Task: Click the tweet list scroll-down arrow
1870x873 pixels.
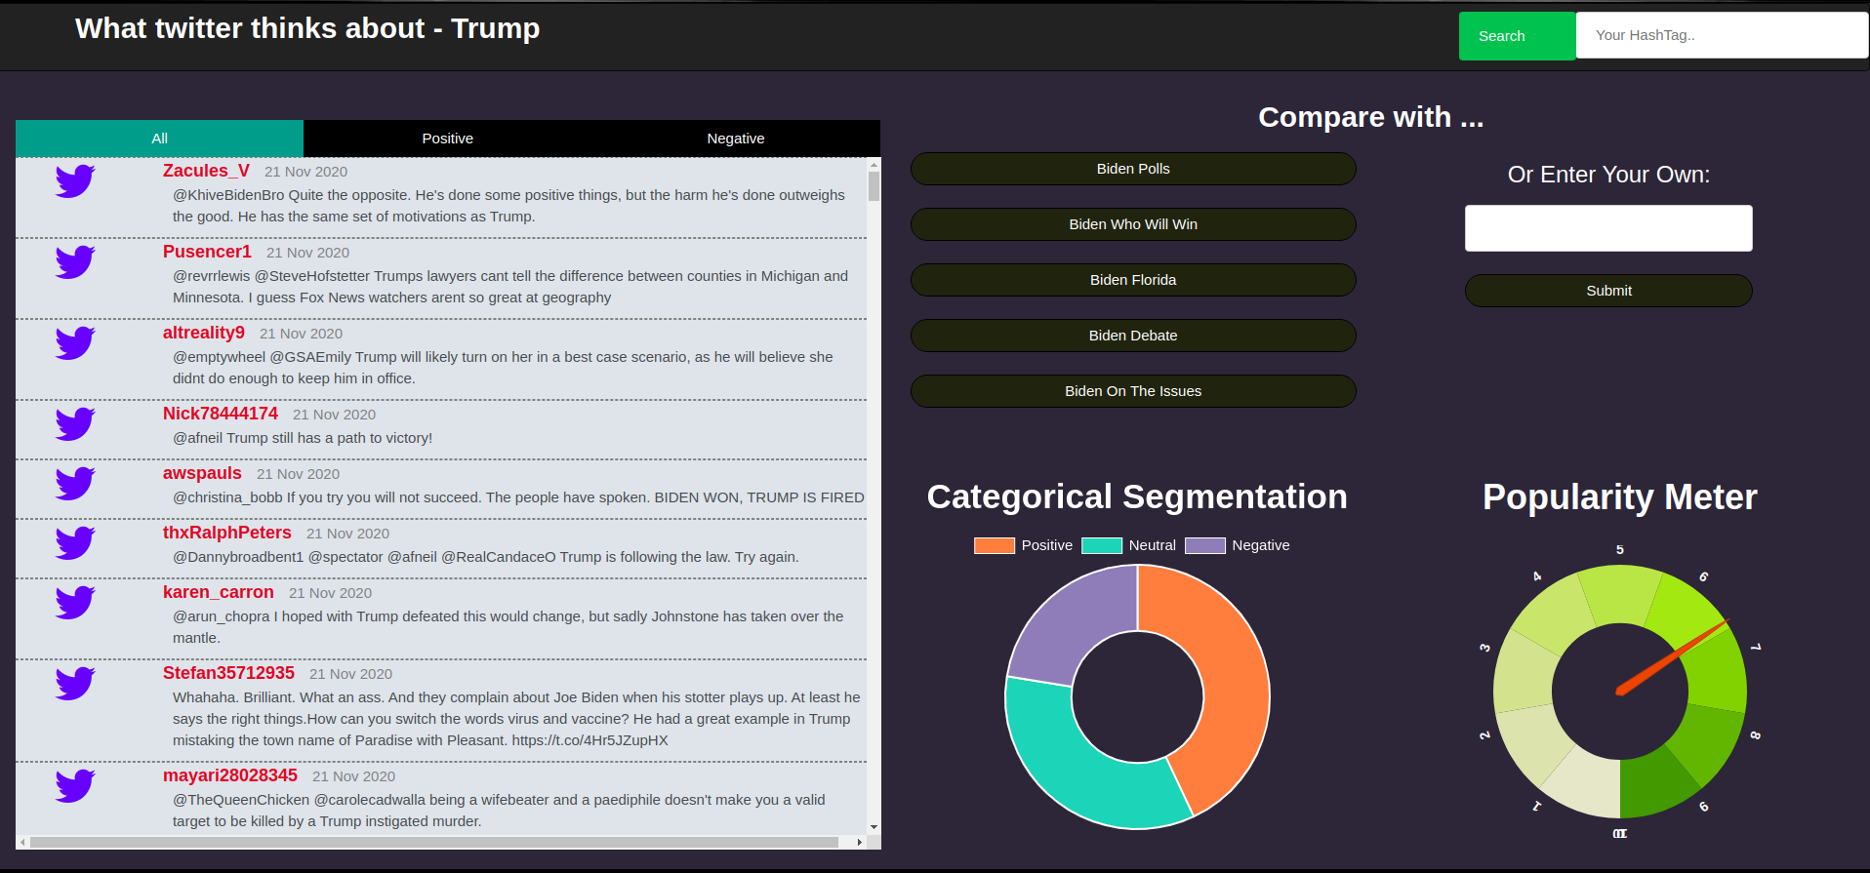Action: point(874,827)
